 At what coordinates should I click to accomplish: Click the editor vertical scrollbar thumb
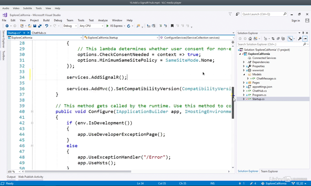click(x=233, y=103)
